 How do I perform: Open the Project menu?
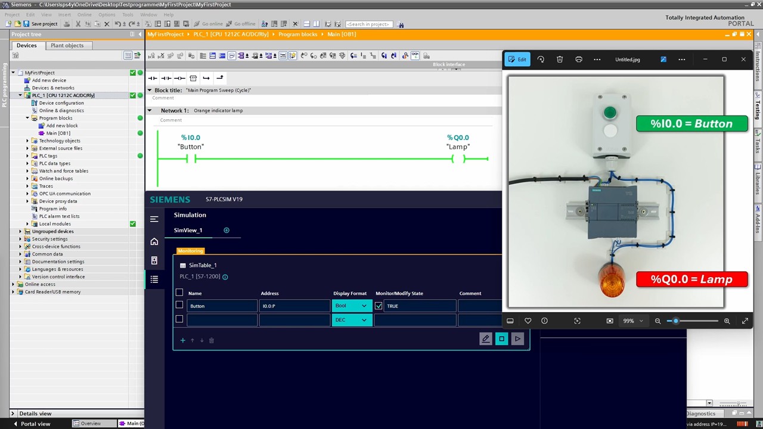(12, 14)
